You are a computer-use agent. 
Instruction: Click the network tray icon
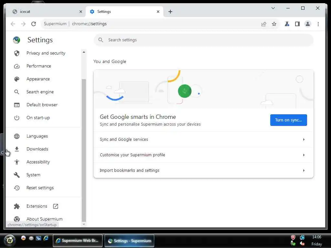pos(302,237)
